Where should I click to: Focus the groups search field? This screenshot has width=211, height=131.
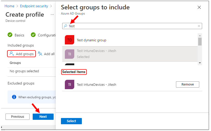(x=132, y=26)
